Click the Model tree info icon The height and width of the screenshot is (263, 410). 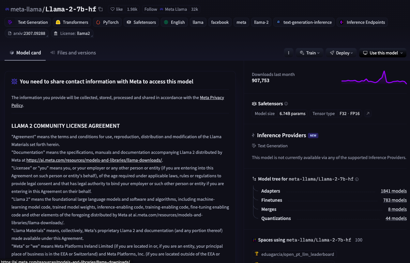click(357, 179)
